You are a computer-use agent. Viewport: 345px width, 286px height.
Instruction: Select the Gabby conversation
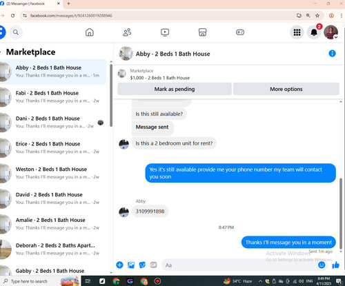[53, 270]
